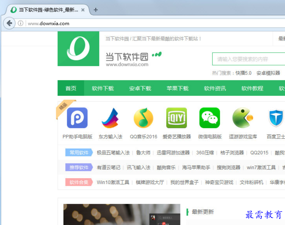Open 软件资讯 navigation item

(x=215, y=88)
